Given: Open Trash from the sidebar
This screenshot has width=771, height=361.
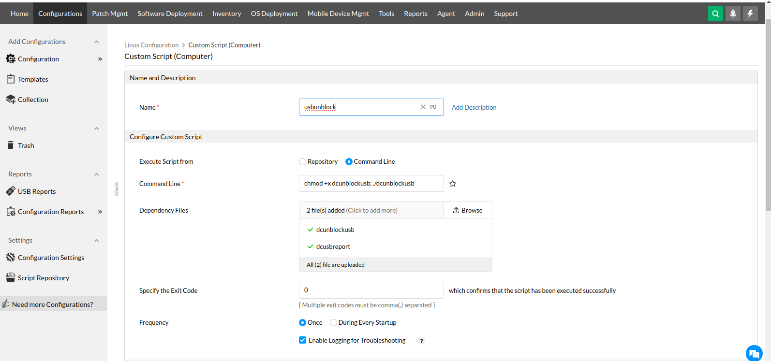Looking at the screenshot, I should coord(26,145).
